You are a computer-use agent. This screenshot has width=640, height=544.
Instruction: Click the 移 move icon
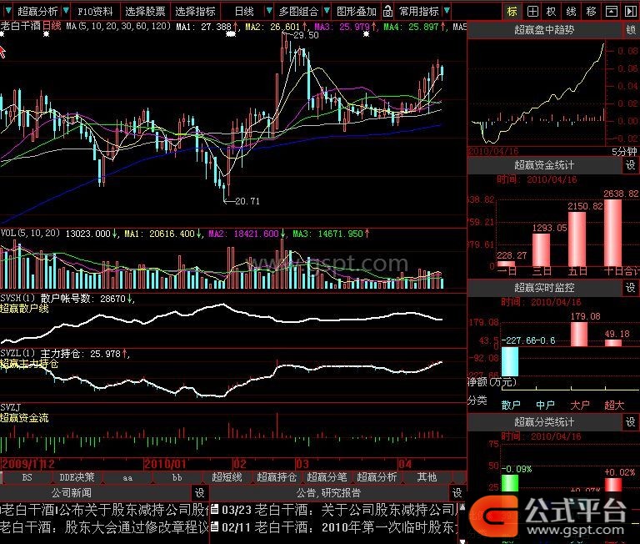click(x=591, y=11)
